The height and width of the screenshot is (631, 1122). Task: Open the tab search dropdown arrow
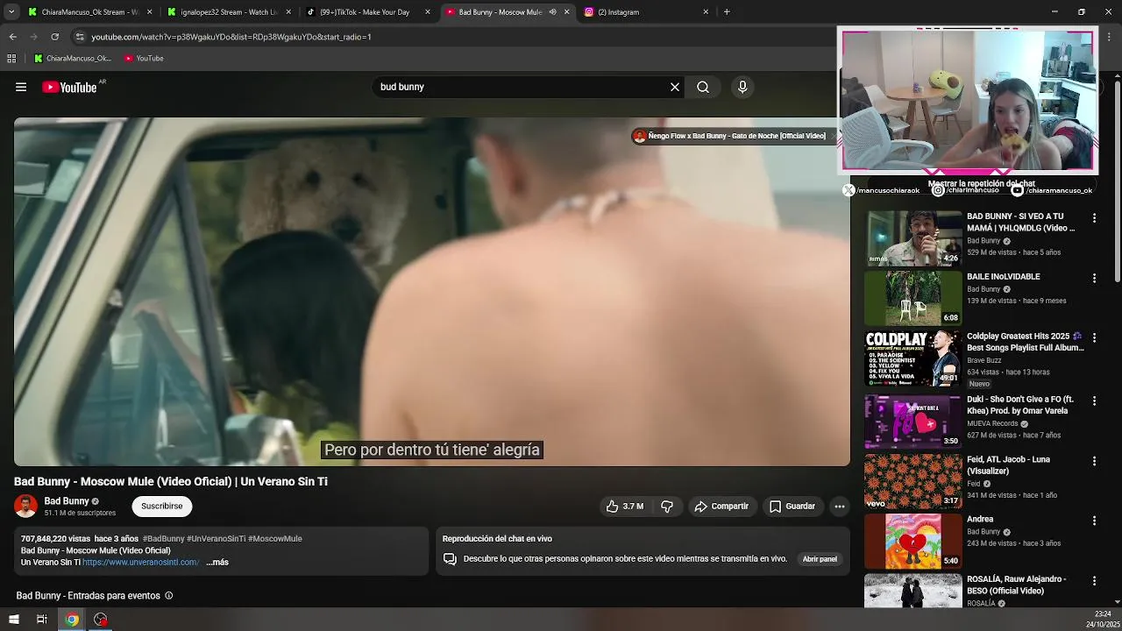11,12
